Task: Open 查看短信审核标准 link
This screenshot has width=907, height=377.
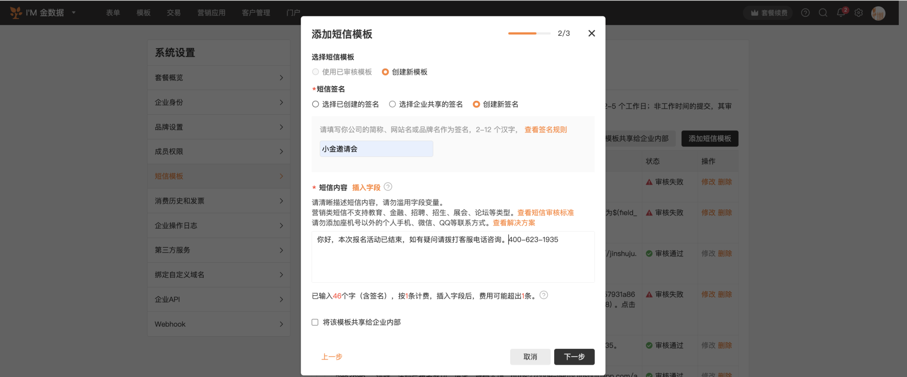Action: (546, 213)
